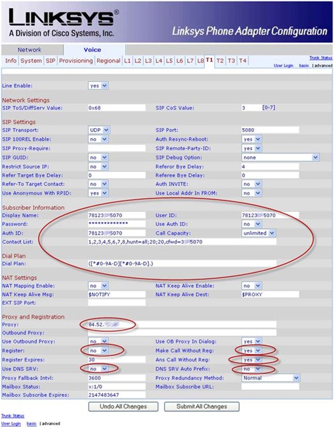The width and height of the screenshot is (334, 428).
Task: Open the SIP Remote-Party-ID dropdown
Action: click(252, 148)
